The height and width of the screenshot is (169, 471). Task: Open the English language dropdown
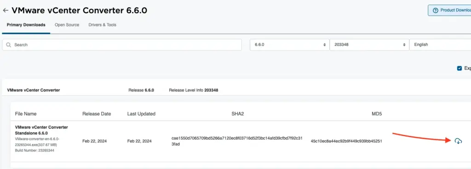pyautogui.click(x=440, y=45)
